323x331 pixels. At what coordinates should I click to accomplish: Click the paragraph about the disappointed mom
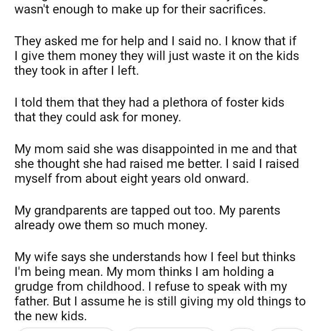click(157, 163)
